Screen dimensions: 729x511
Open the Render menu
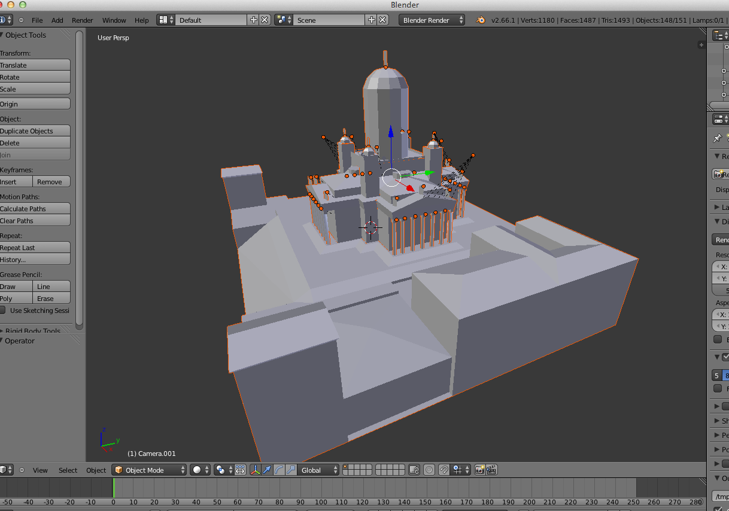[83, 20]
